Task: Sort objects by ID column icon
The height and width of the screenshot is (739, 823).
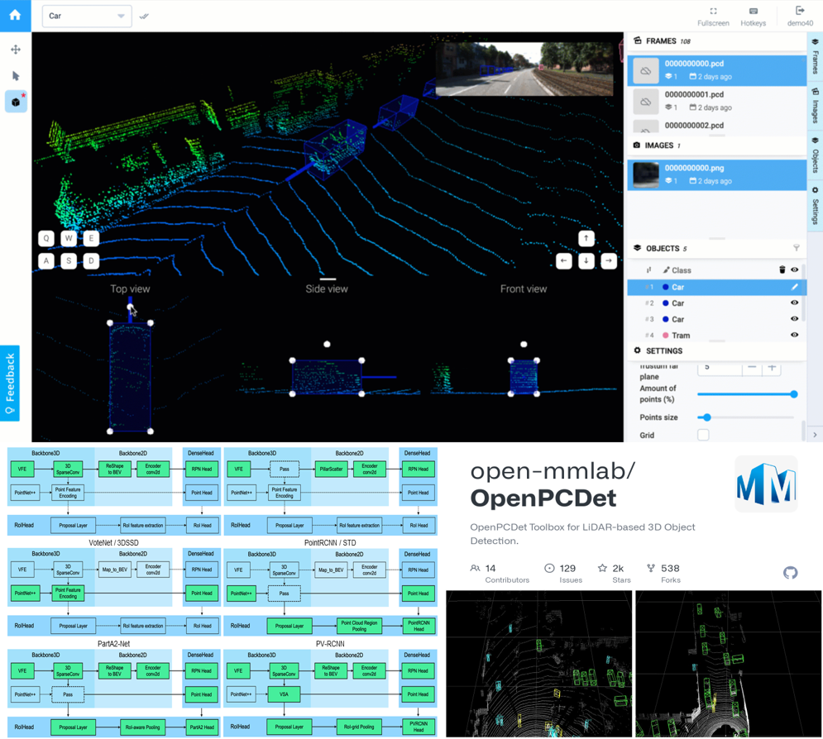Action: click(x=649, y=270)
